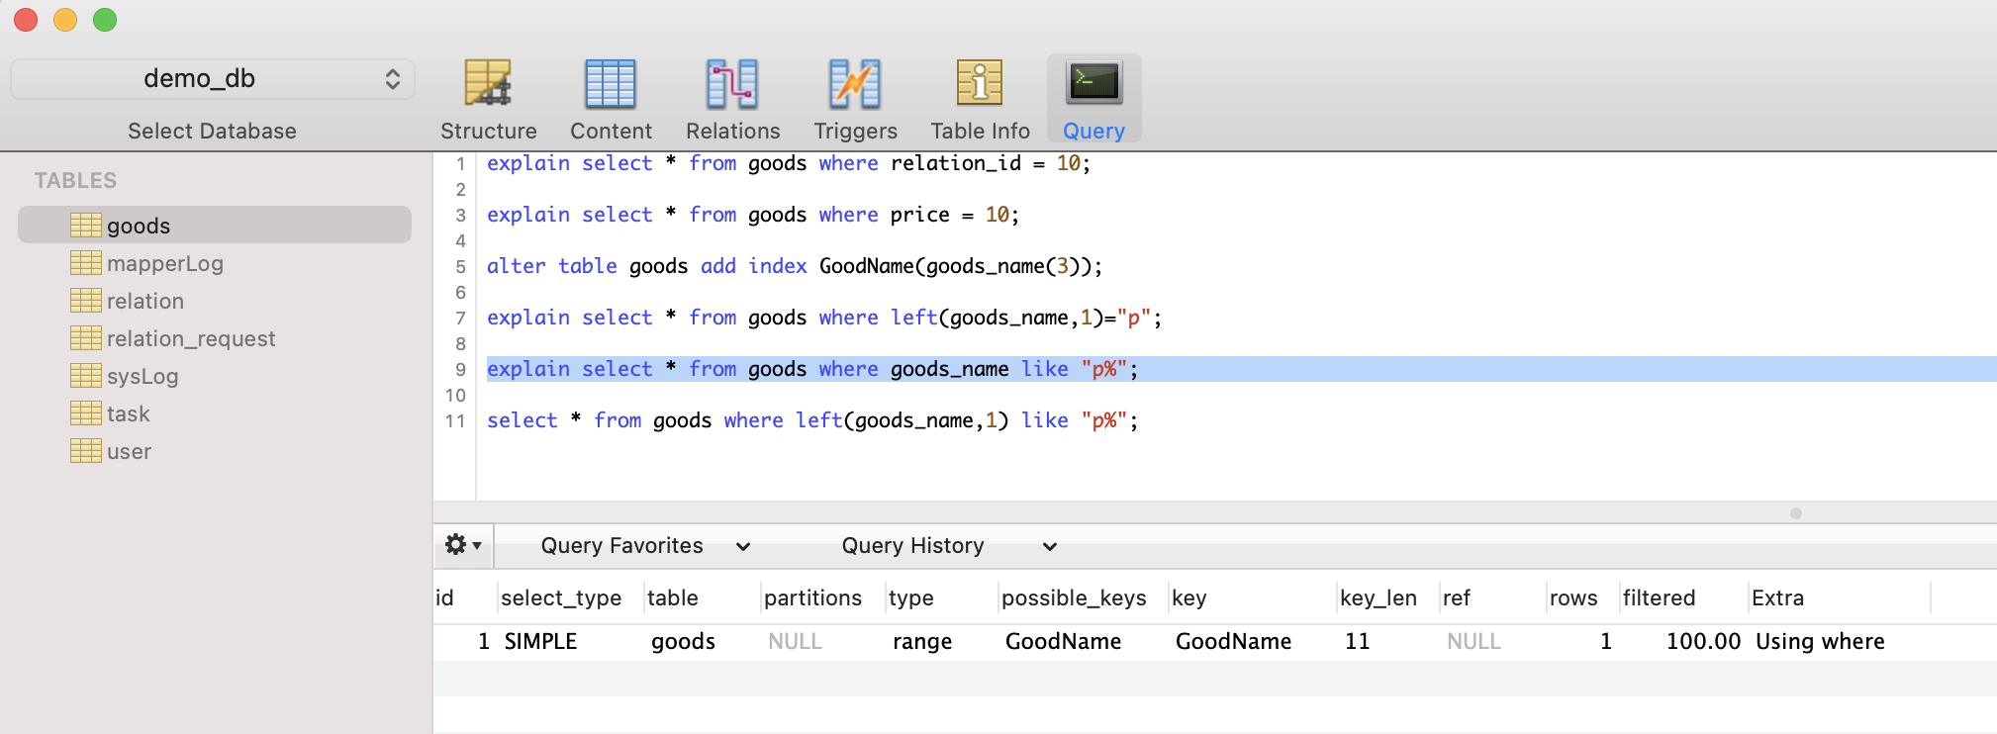Click the Structure tab label
Screen dimensions: 1997x734
tap(489, 131)
